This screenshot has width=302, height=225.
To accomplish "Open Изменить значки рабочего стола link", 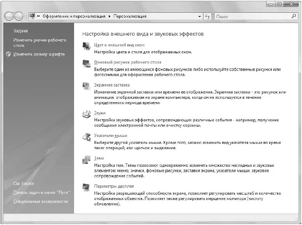I will [40, 43].
